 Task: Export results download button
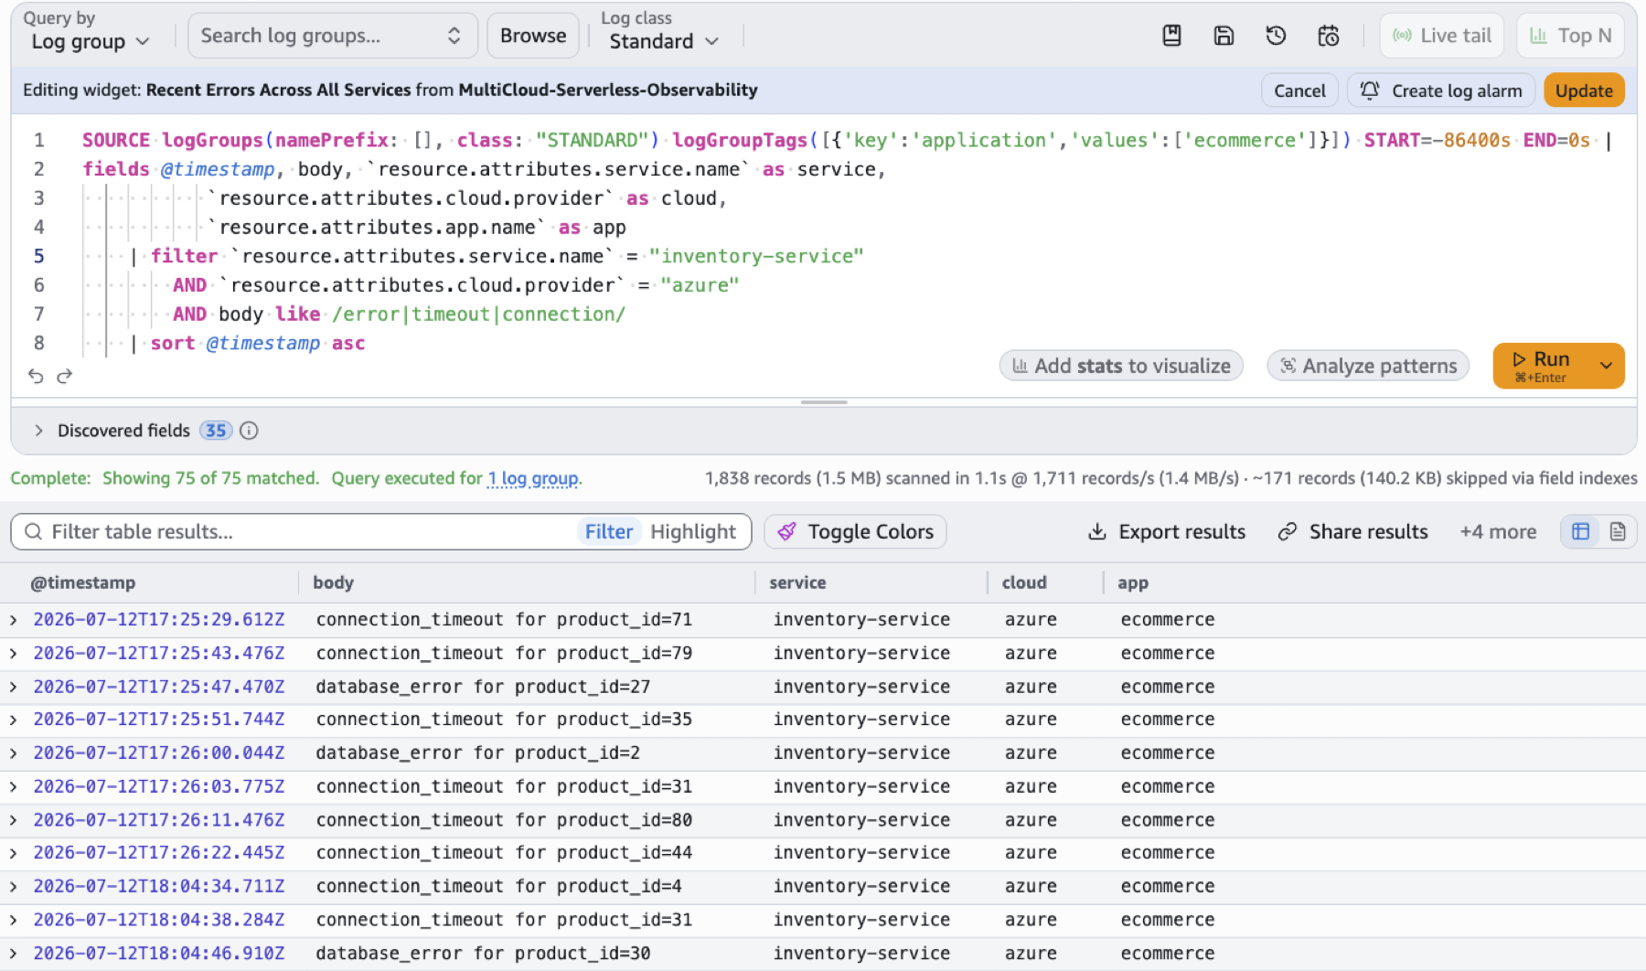click(x=1166, y=531)
